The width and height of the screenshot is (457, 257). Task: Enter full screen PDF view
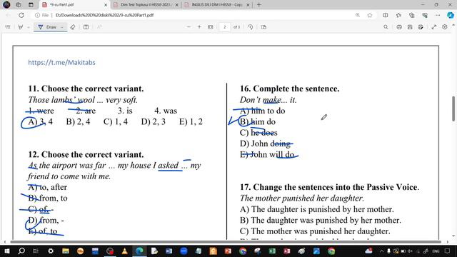434,27
